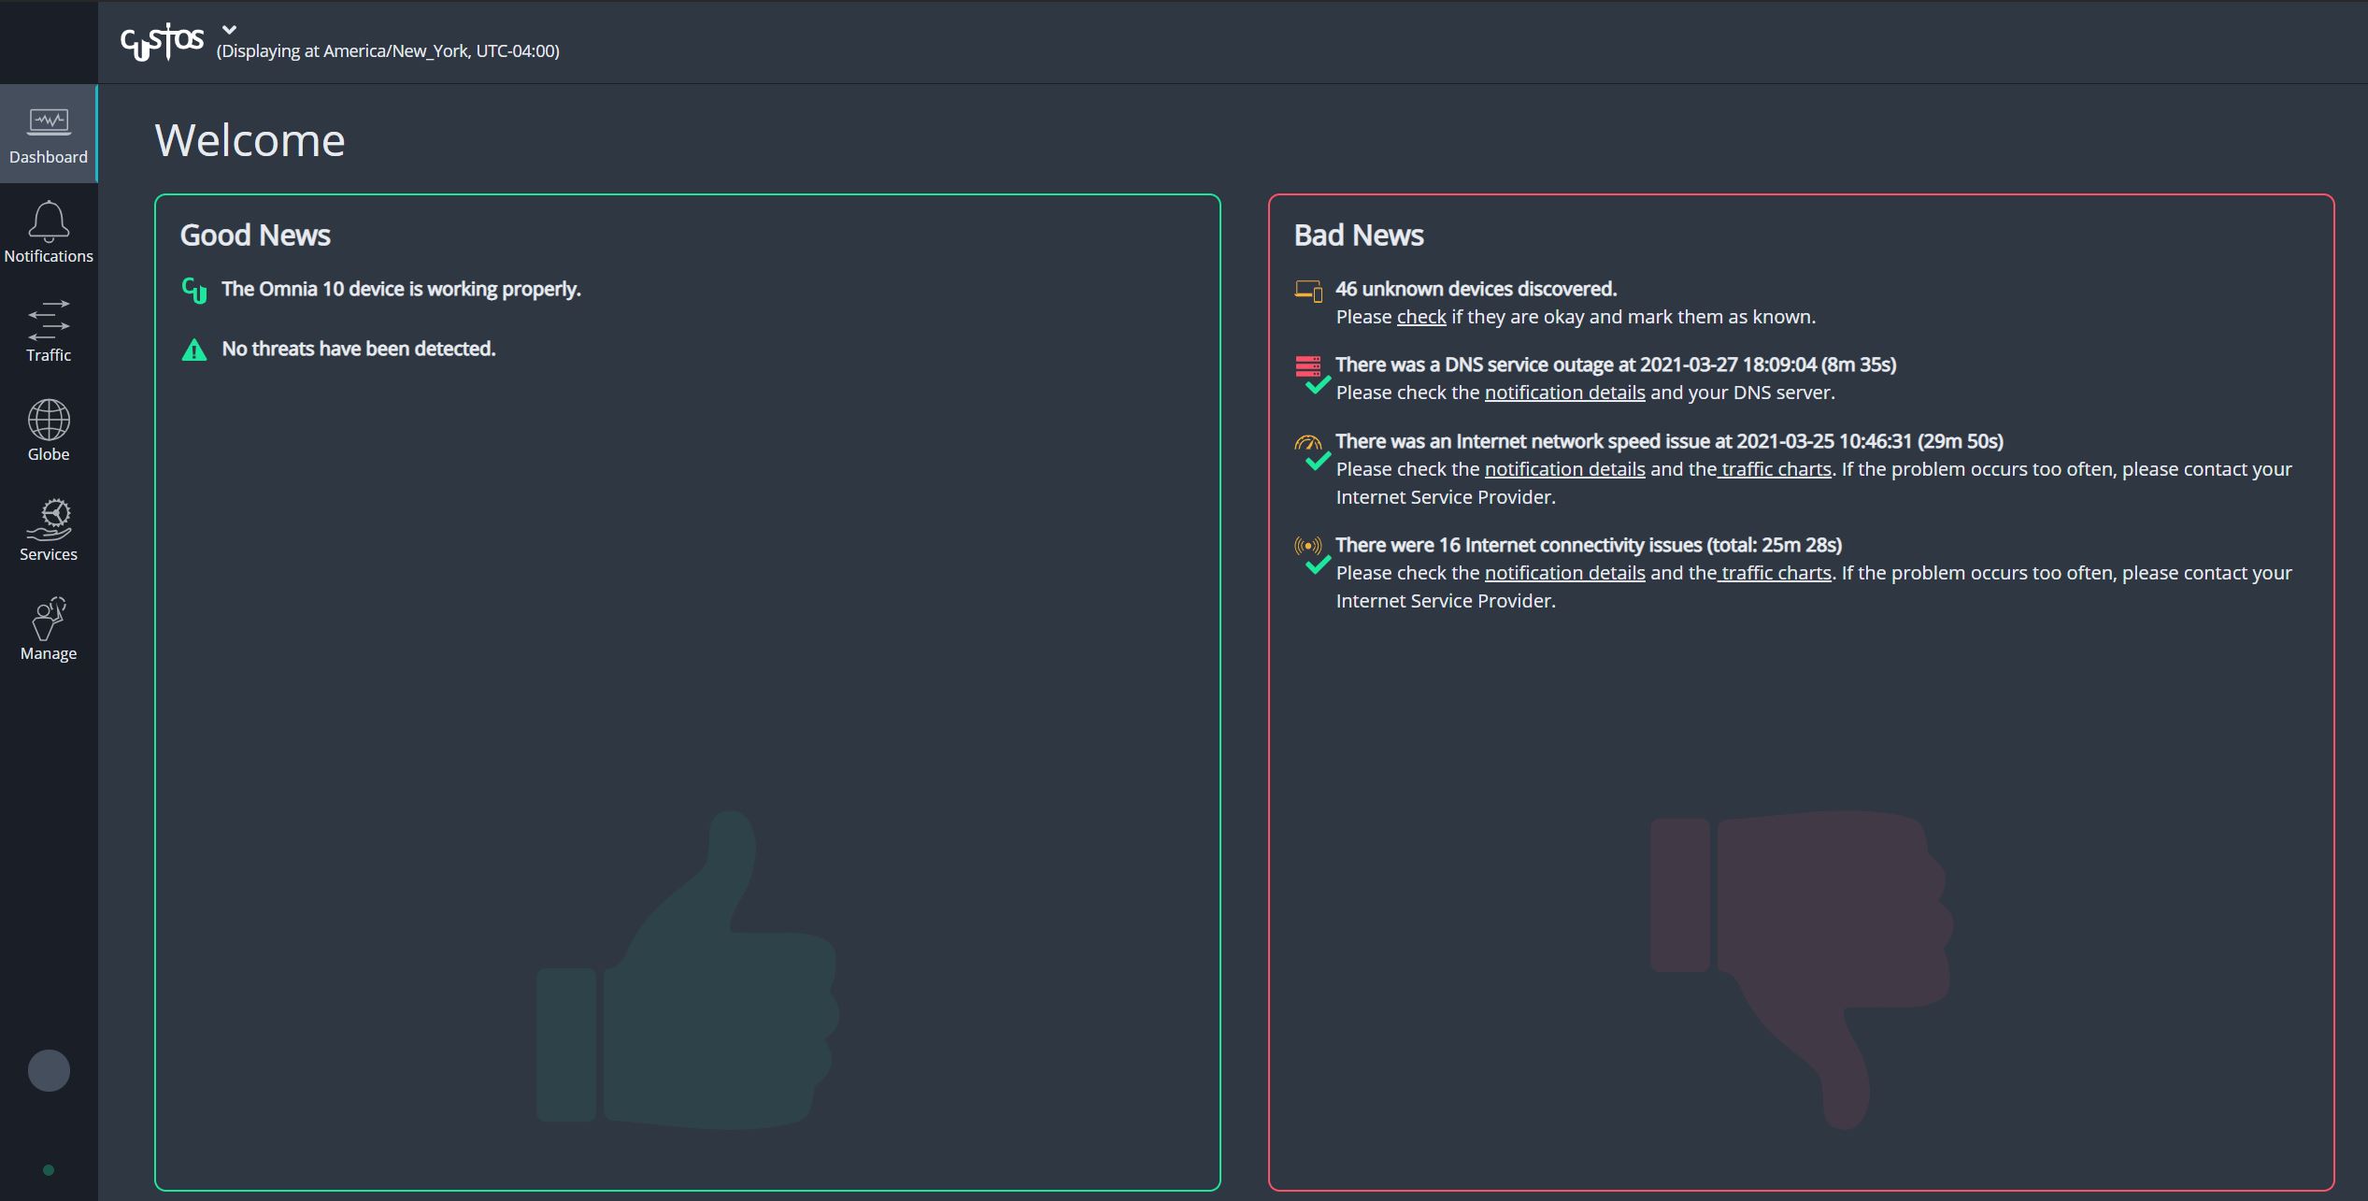Expand the dropdown chevron beside Custos logo
This screenshot has width=2368, height=1201.
coord(229,30)
